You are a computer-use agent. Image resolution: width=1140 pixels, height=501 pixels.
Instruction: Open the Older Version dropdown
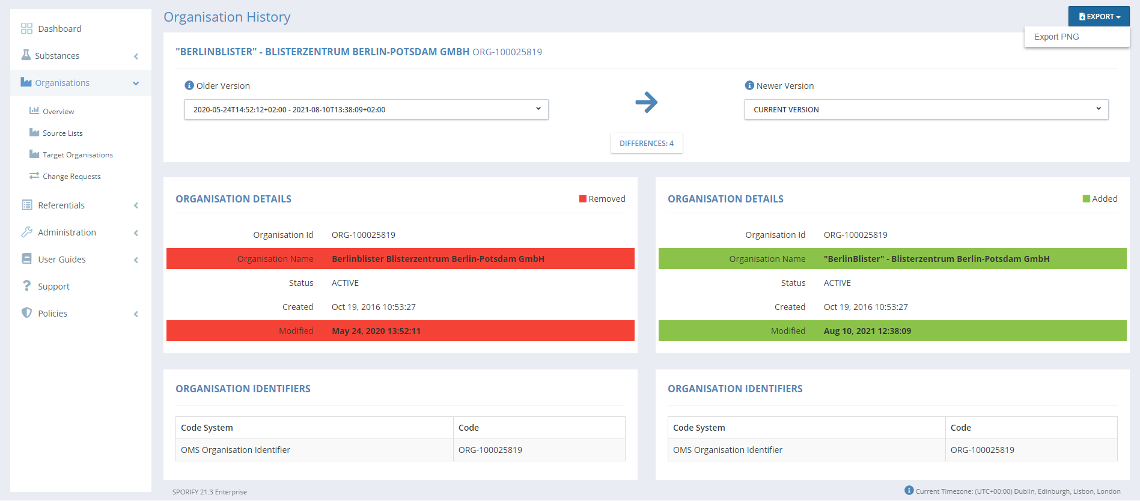(366, 109)
